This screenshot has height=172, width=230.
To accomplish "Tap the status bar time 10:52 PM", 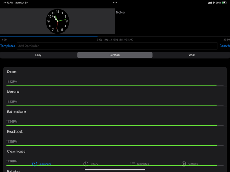I will pos(8,2).
